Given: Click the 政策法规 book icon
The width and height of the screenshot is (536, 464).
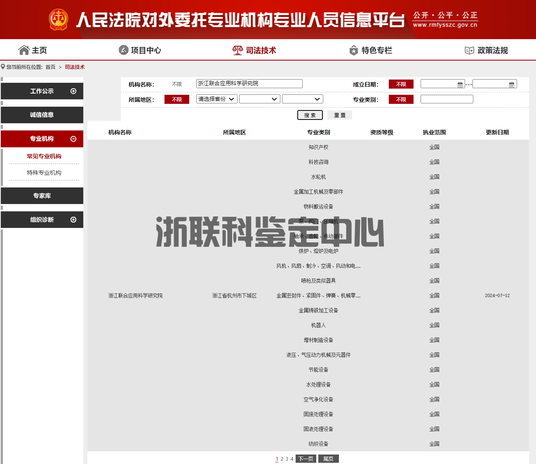Looking at the screenshot, I should click(469, 50).
